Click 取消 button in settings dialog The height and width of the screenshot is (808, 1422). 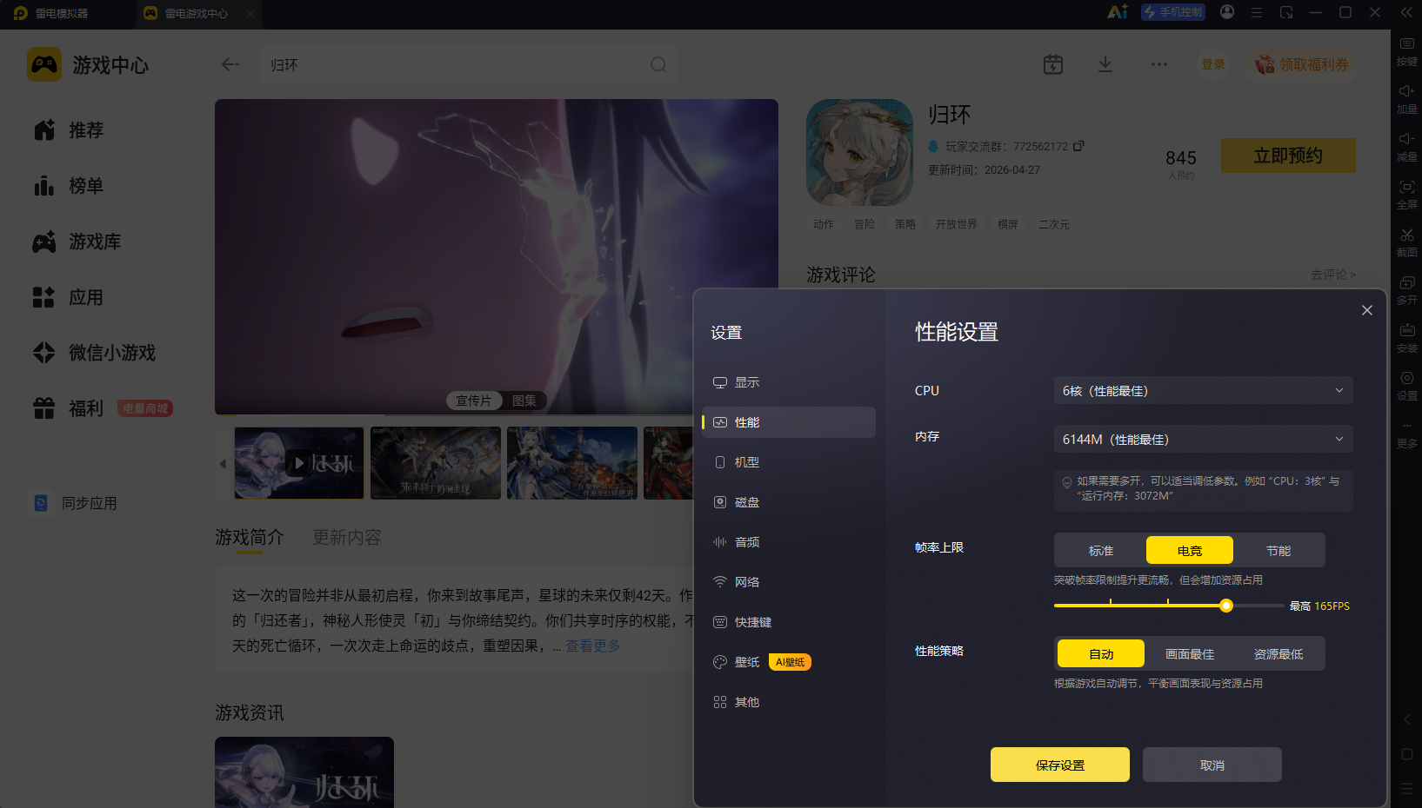(1212, 765)
